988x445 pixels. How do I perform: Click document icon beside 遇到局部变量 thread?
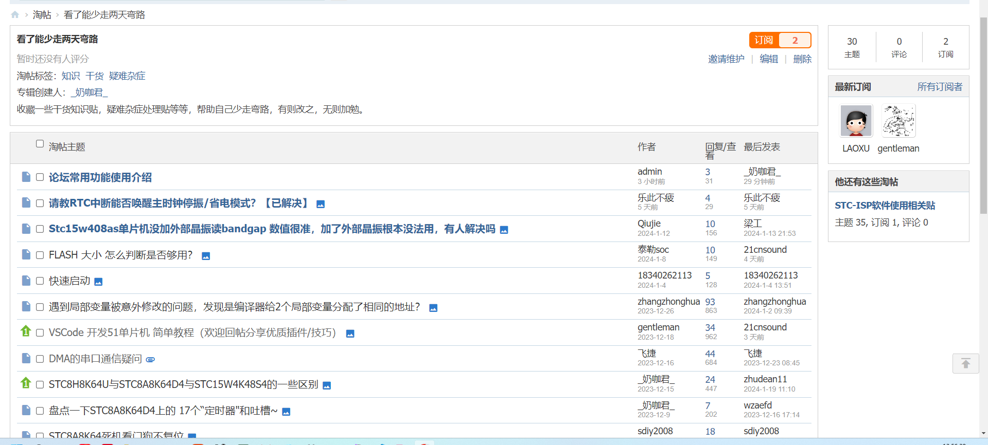26,307
